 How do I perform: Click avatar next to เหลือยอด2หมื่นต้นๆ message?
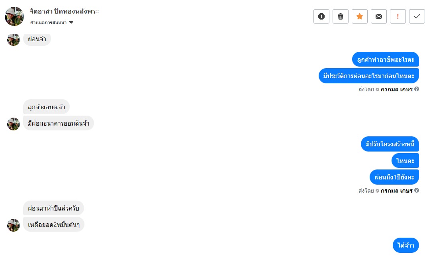coord(14,225)
